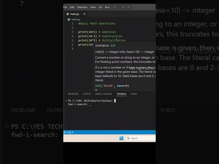Viewport: 219px width, 164px height.
Task: Click the command center search box
Action: click(144, 7)
